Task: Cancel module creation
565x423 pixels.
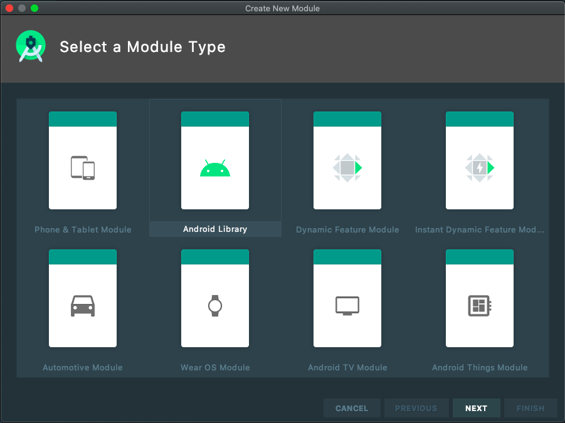Action: [352, 408]
